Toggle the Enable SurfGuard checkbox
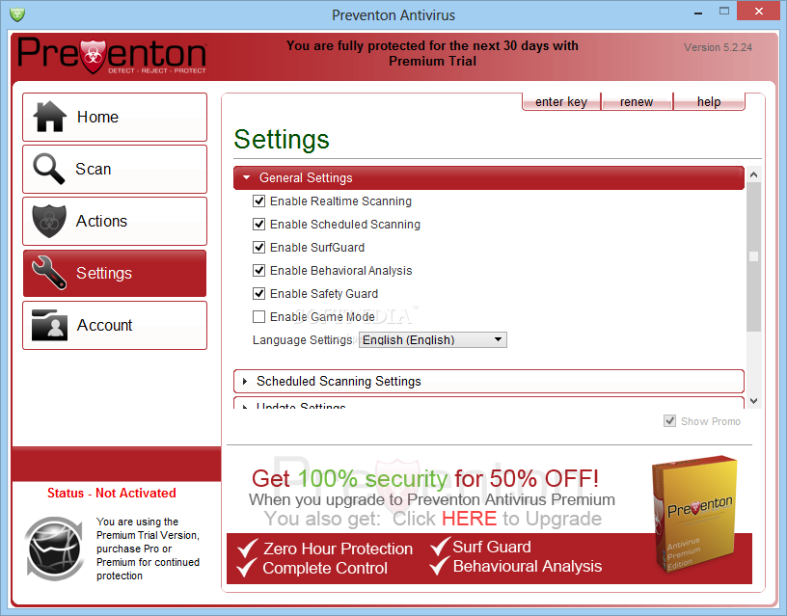Viewport: 787px width, 616px height. click(259, 248)
